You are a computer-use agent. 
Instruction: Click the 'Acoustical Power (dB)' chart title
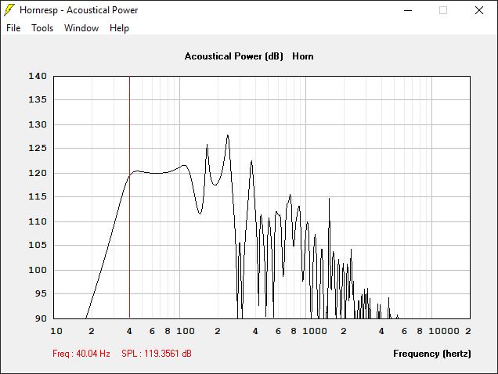(234, 56)
